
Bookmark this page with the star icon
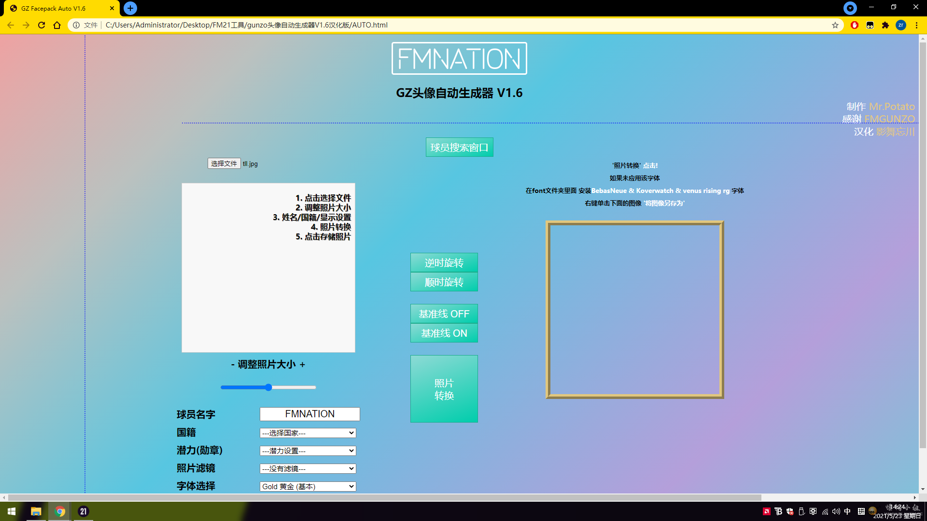pyautogui.click(x=835, y=25)
